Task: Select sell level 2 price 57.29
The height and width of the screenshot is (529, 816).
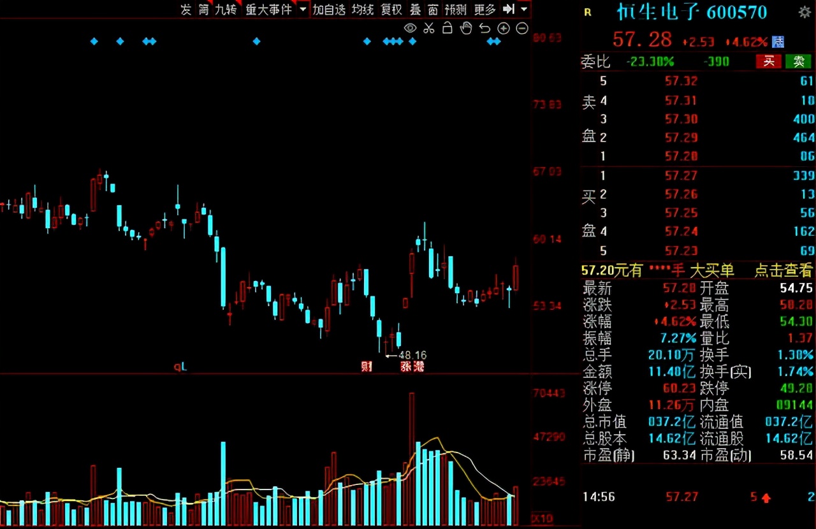Action: [681, 137]
